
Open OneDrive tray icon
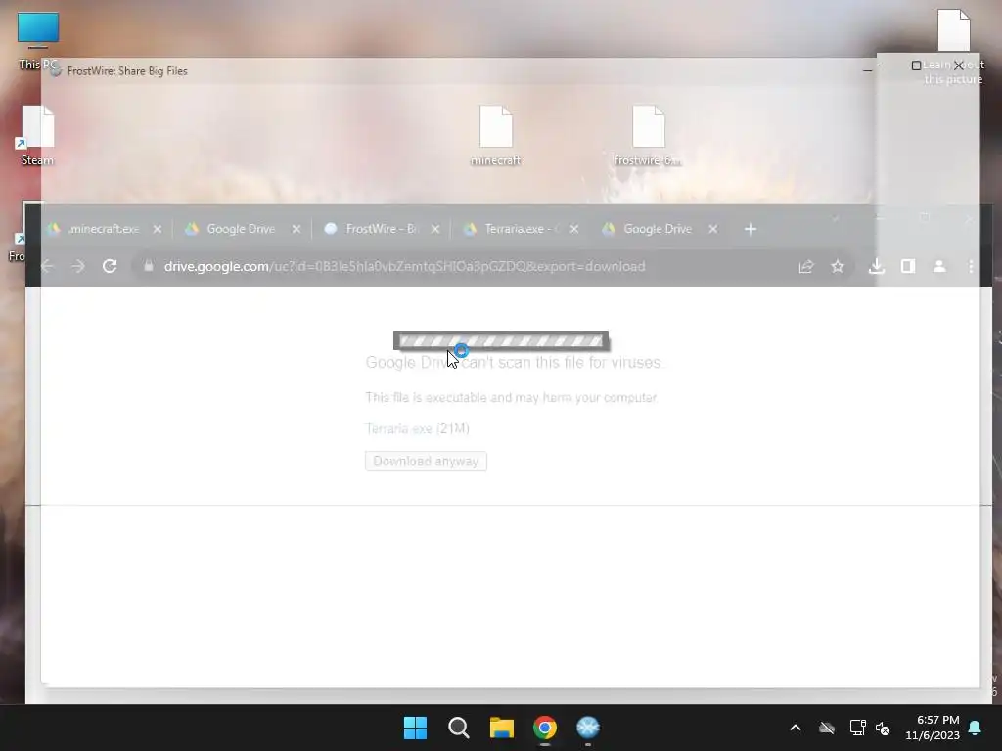[827, 728]
